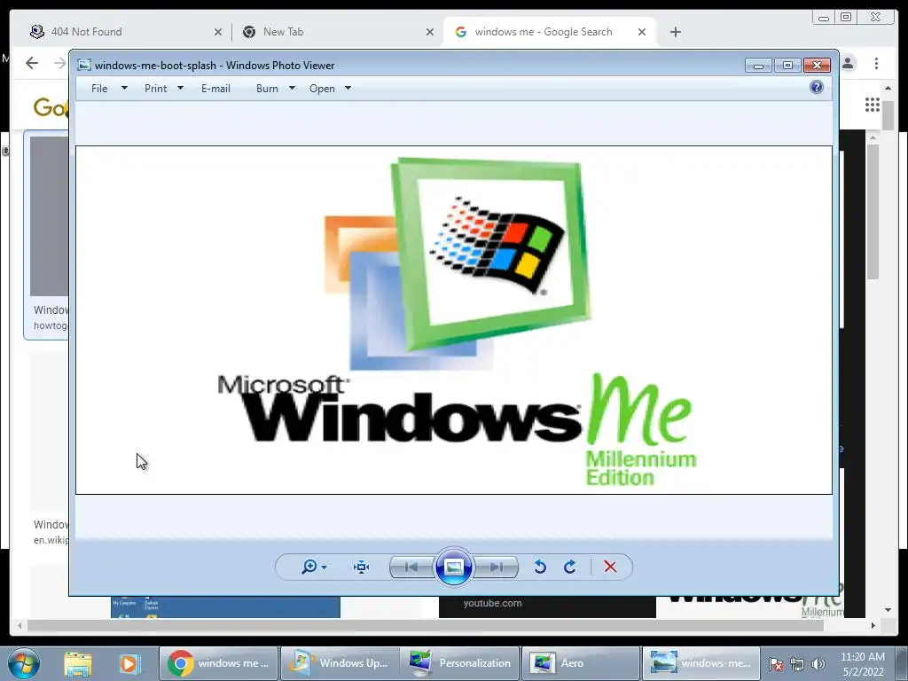Maximize the Photo Viewer window
The height and width of the screenshot is (681, 908).
click(787, 66)
